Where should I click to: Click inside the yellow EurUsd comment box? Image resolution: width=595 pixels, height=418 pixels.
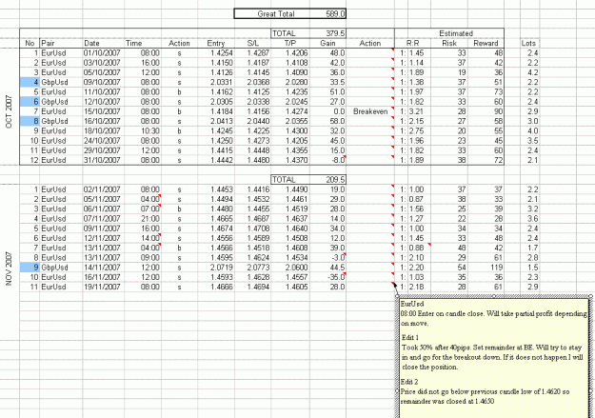point(493,357)
